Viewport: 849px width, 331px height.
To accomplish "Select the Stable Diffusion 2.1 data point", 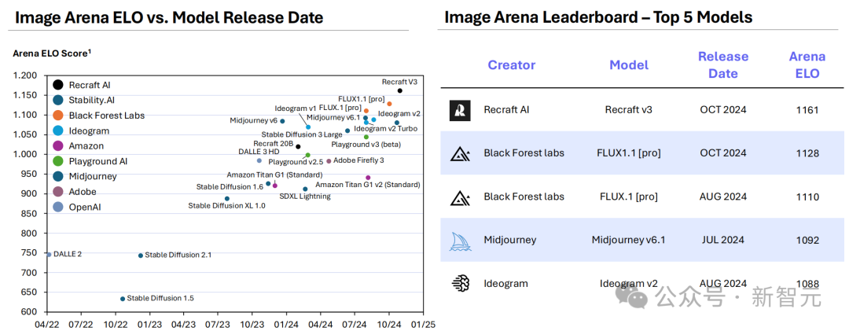I will pyautogui.click(x=140, y=256).
